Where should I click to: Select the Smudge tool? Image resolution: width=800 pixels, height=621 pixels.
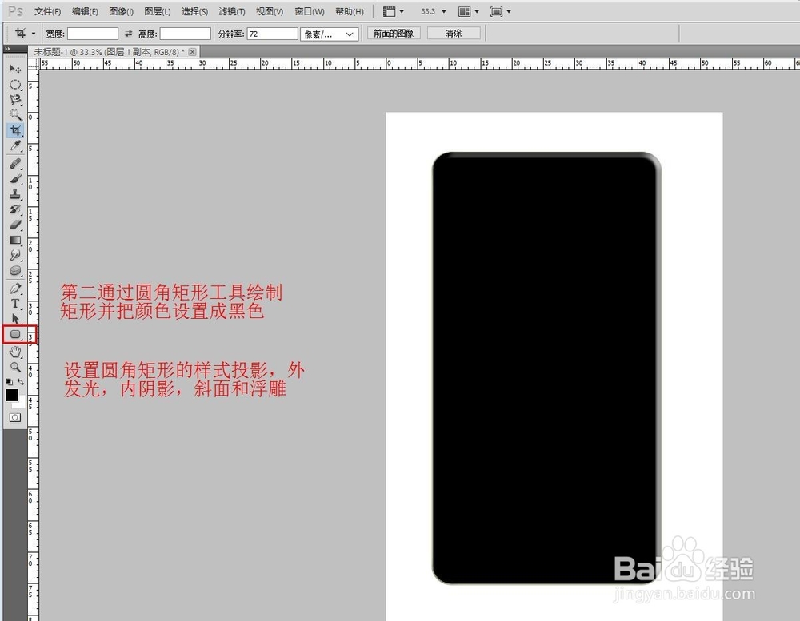pyautogui.click(x=15, y=255)
